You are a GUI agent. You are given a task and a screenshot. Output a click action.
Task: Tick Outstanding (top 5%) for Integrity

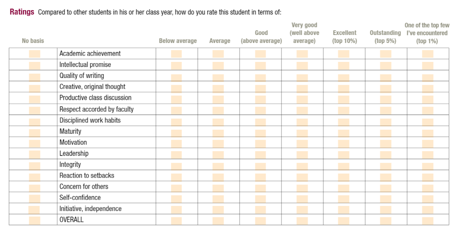tap(385, 165)
